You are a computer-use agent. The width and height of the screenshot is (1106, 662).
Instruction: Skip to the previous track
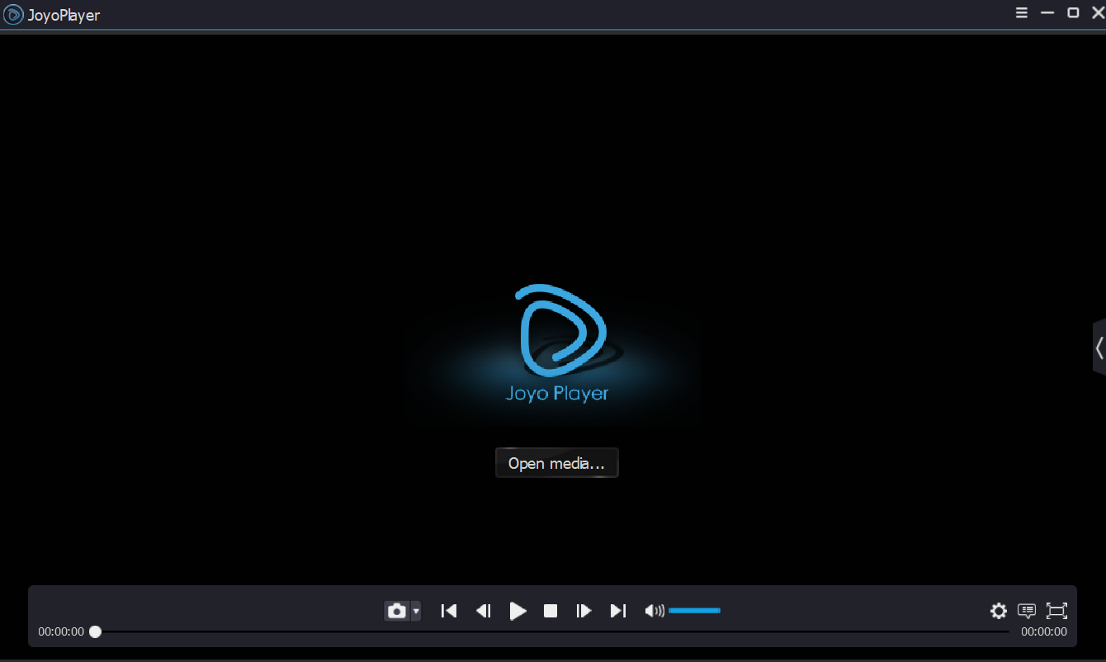point(449,611)
